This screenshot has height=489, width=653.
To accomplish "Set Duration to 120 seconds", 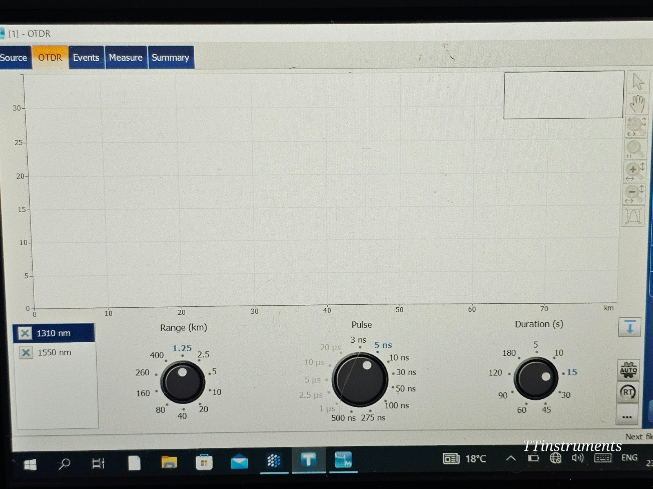I will 495,372.
